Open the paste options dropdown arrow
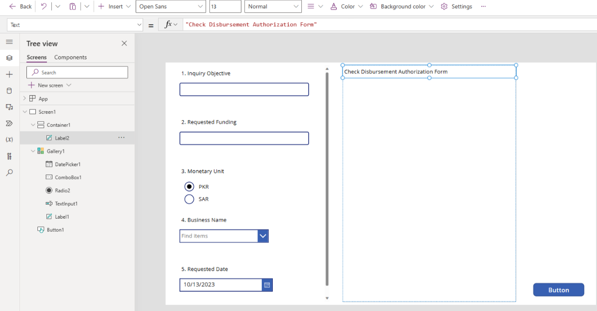Viewport: 597px width, 311px height. (x=87, y=6)
